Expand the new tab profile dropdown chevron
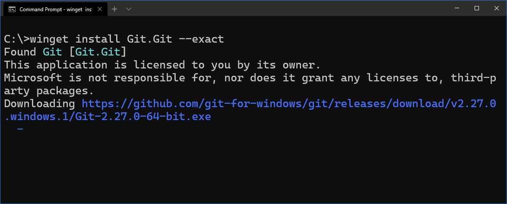 click(x=128, y=9)
